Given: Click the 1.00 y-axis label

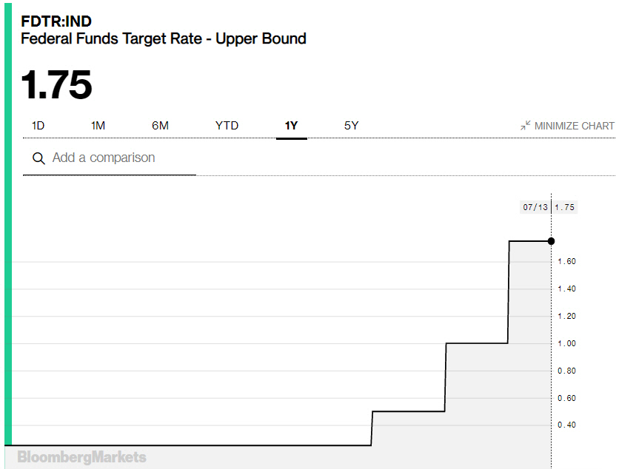Looking at the screenshot, I should [566, 344].
